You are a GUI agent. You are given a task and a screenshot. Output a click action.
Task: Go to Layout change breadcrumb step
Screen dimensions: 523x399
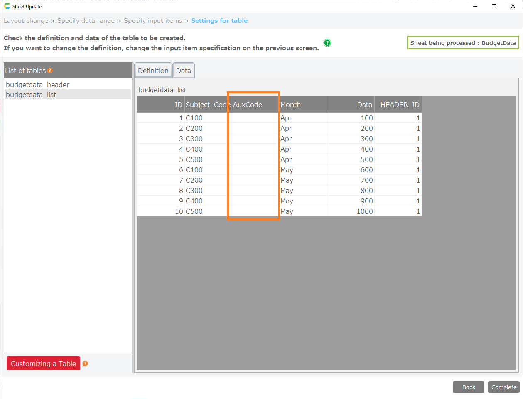[x=26, y=21]
